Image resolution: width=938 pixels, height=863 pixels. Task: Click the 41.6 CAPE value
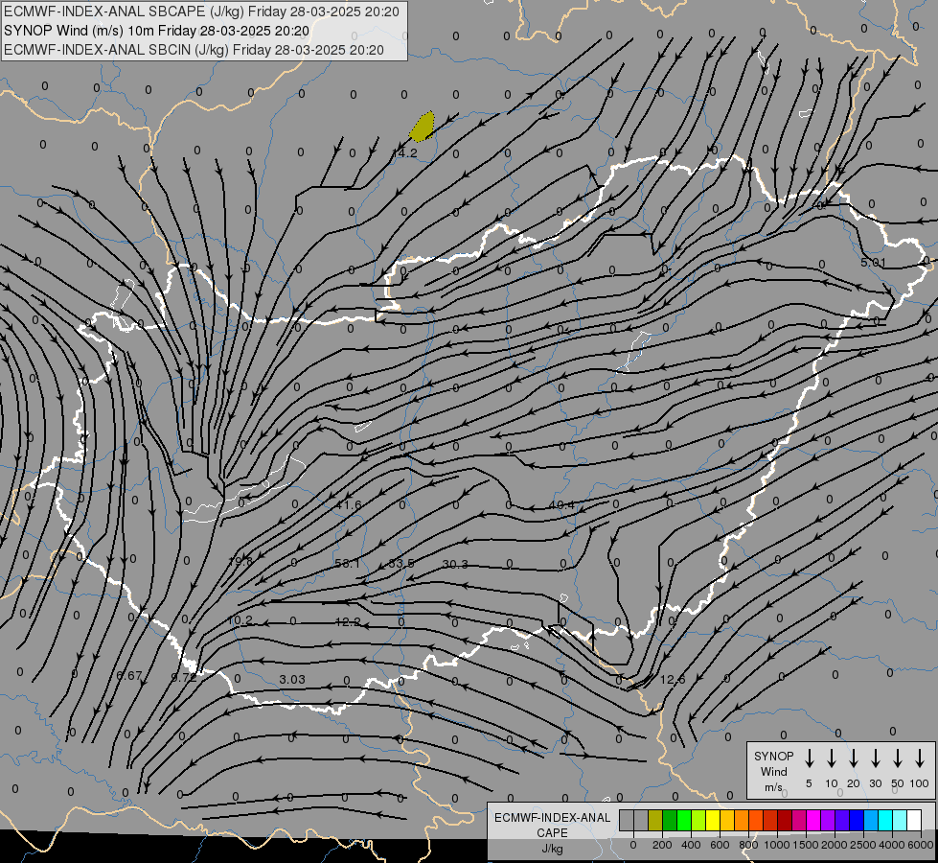click(349, 505)
